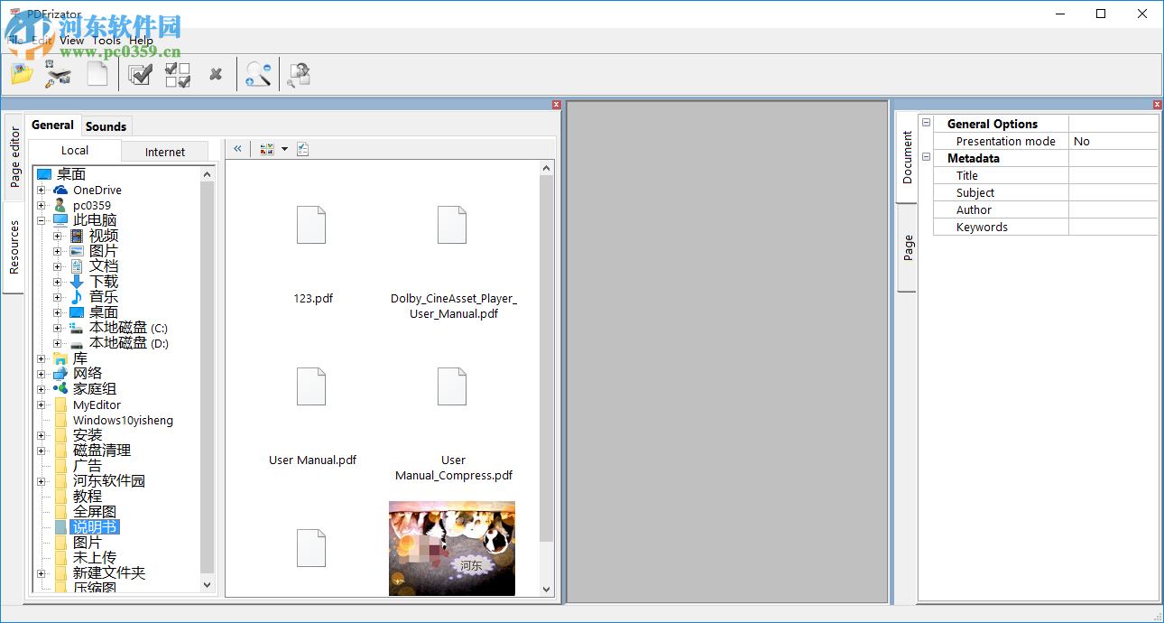1164x623 pixels.
Task: Switch to the General tab
Action: click(x=52, y=126)
